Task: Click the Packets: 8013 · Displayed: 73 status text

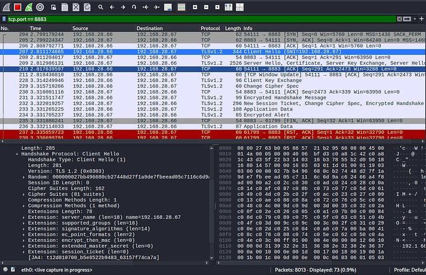Action: 315,270
